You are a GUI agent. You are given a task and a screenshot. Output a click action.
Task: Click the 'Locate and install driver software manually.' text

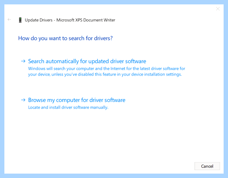click(68, 107)
